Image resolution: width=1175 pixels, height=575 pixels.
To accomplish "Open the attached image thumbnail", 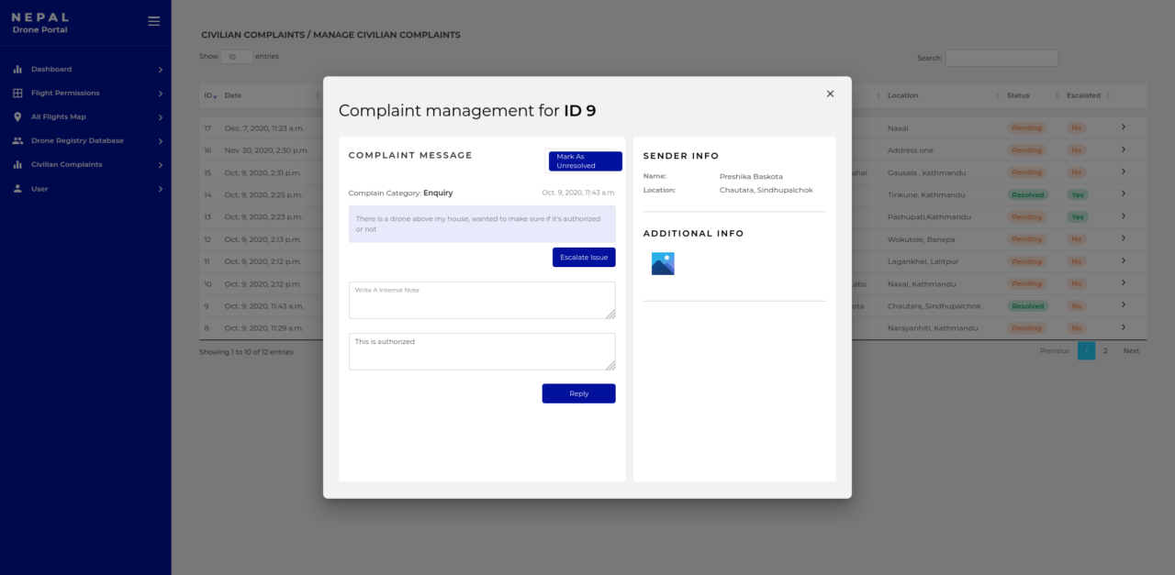I will tap(663, 264).
